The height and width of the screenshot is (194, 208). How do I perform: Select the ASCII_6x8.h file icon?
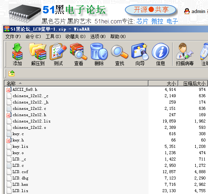[x=9, y=89]
